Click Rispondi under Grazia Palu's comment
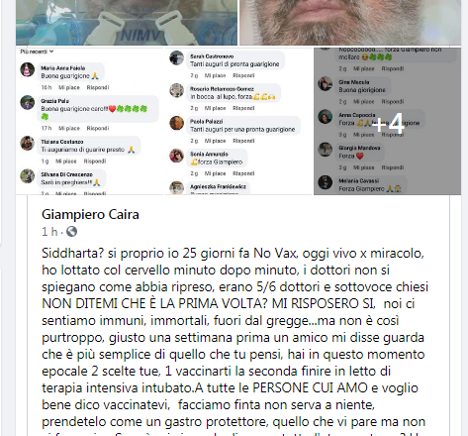The image size is (468, 436). pyautogui.click(x=98, y=128)
